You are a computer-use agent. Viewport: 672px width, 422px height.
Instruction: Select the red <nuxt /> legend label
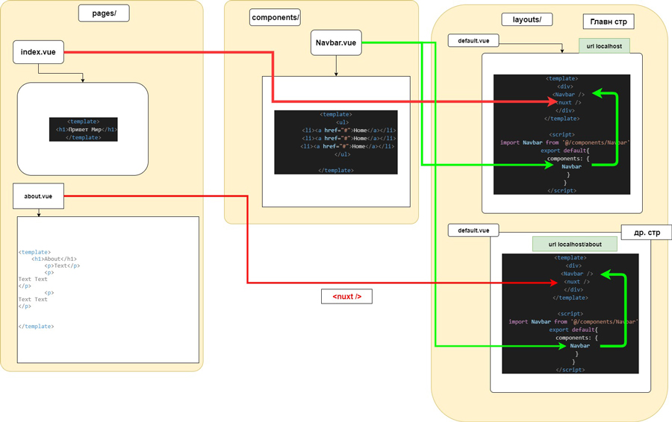point(346,297)
